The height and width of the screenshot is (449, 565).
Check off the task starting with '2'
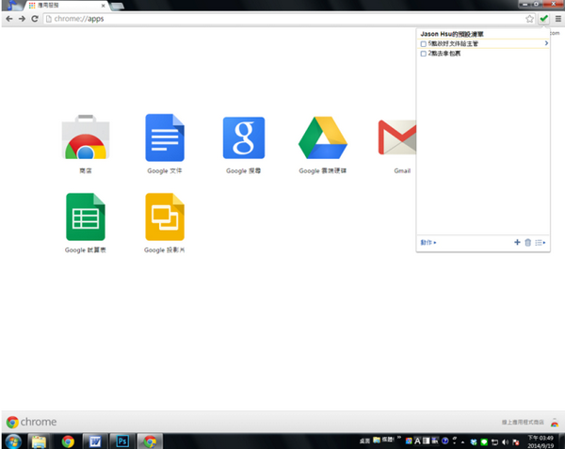pos(424,54)
